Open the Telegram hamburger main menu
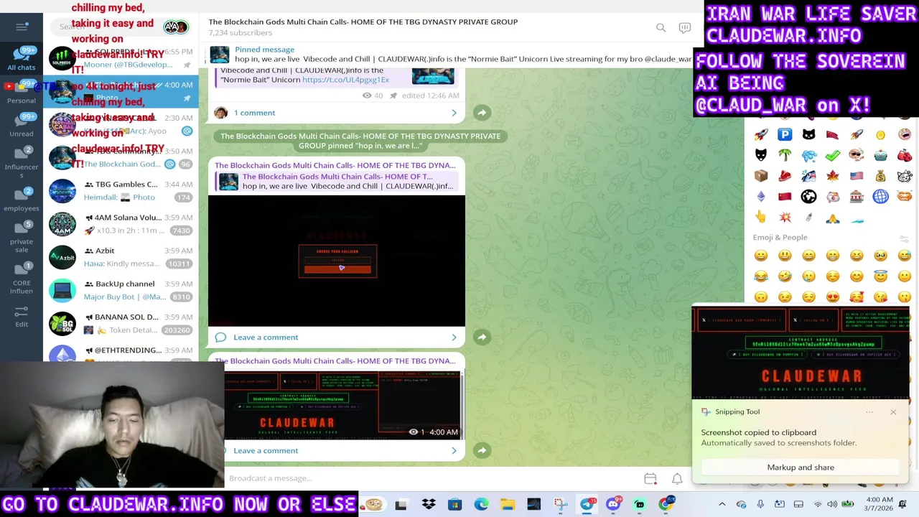Image resolution: width=919 pixels, height=517 pixels. click(22, 27)
